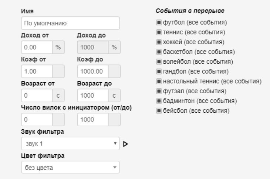The image size is (270, 179).
Task: Click the Доход до input field
Action: [x=93, y=47]
